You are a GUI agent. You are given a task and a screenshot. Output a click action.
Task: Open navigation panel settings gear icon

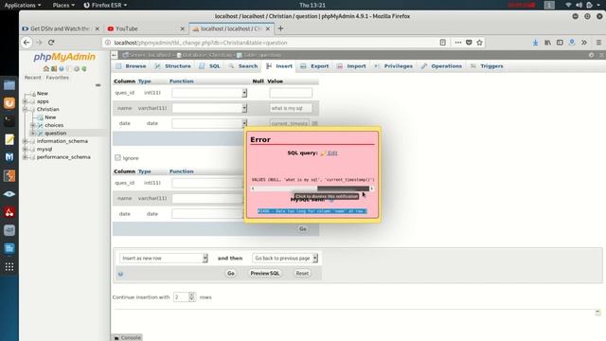coord(77,69)
